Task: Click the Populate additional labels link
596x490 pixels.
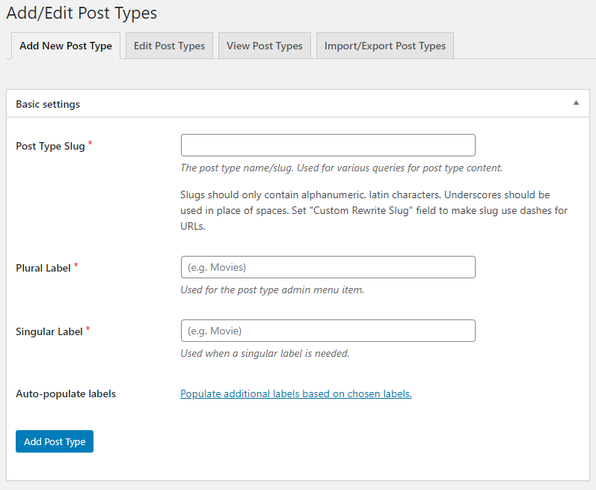Action: click(x=295, y=393)
